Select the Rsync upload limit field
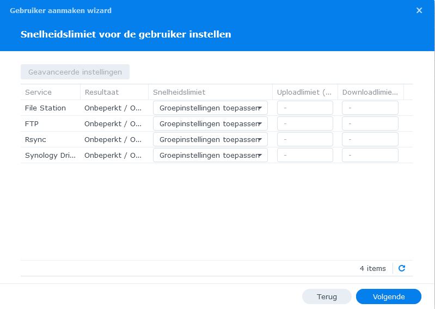Viewport: 435px width, 309px height. coord(305,139)
